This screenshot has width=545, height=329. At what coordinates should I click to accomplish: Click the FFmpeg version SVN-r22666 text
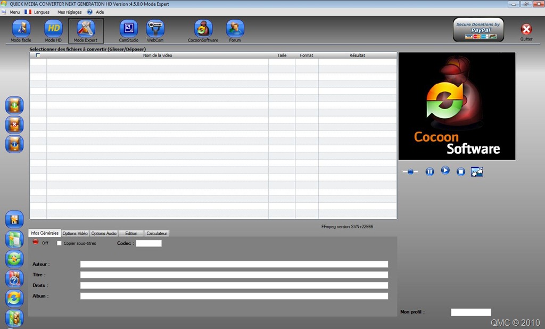coord(347,226)
